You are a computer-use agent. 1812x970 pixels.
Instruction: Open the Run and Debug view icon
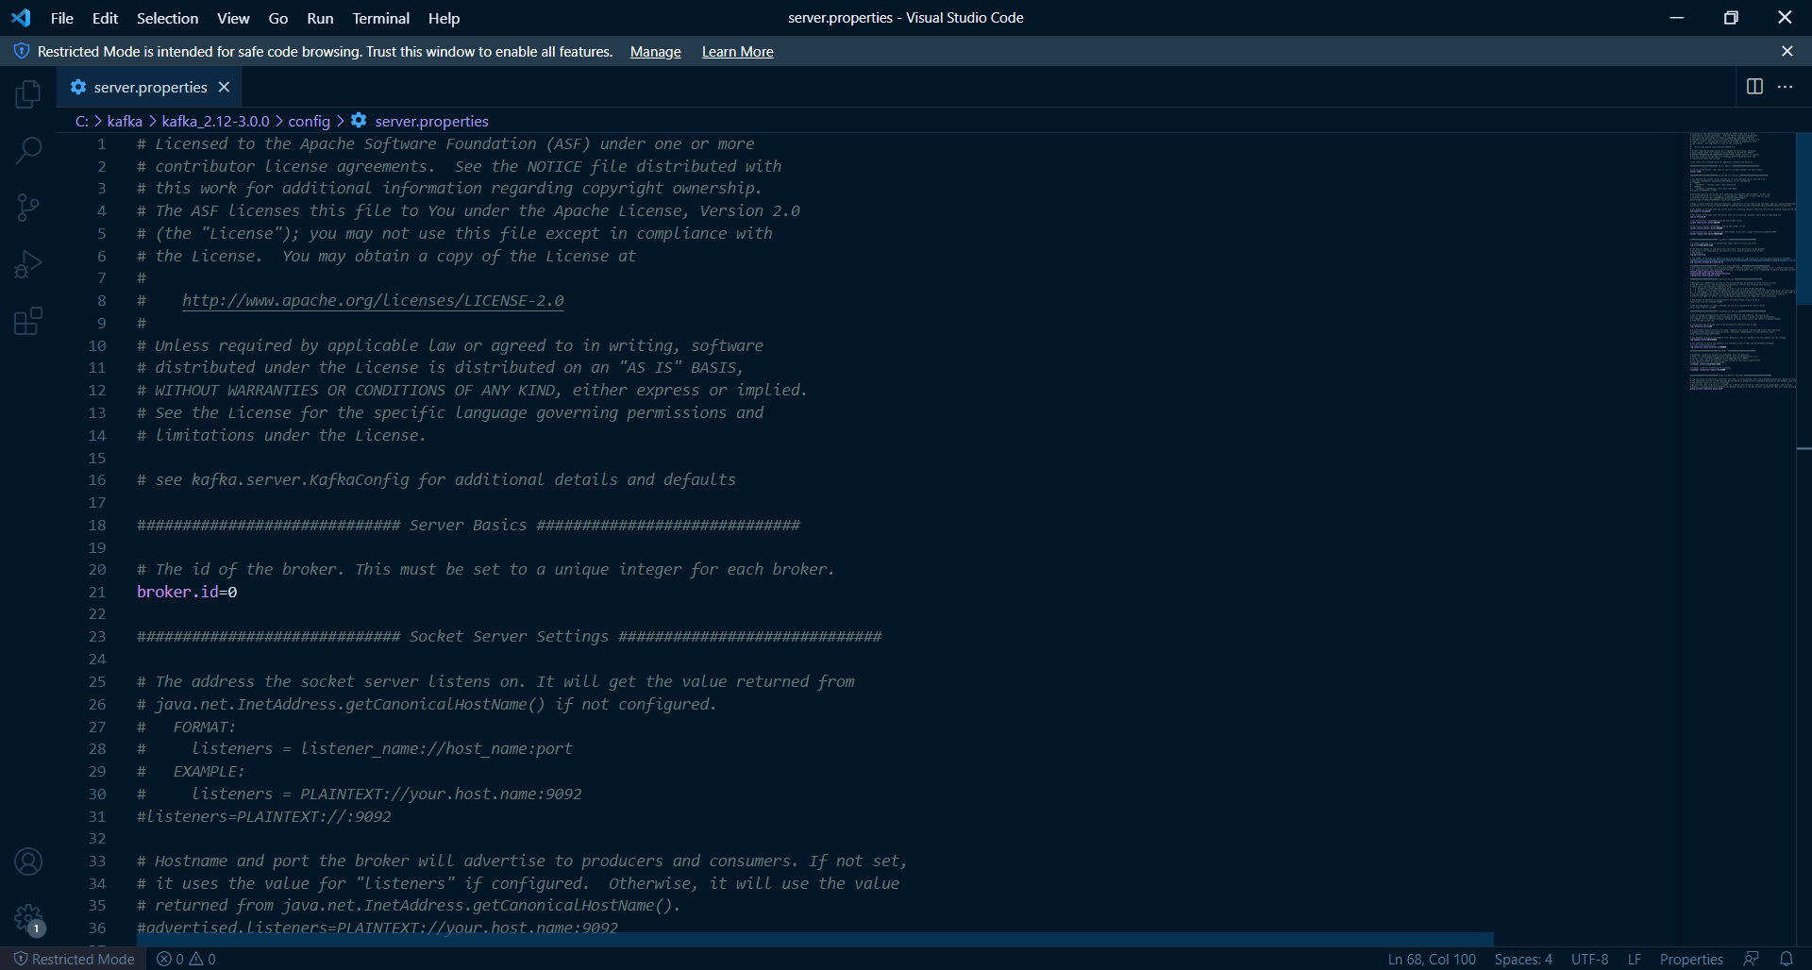(28, 264)
